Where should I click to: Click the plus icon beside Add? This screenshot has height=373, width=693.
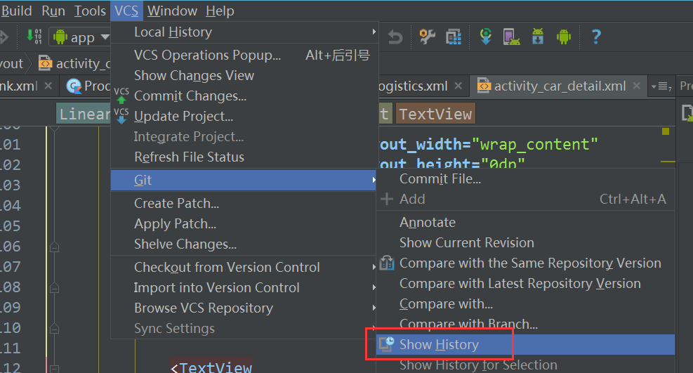tap(386, 199)
